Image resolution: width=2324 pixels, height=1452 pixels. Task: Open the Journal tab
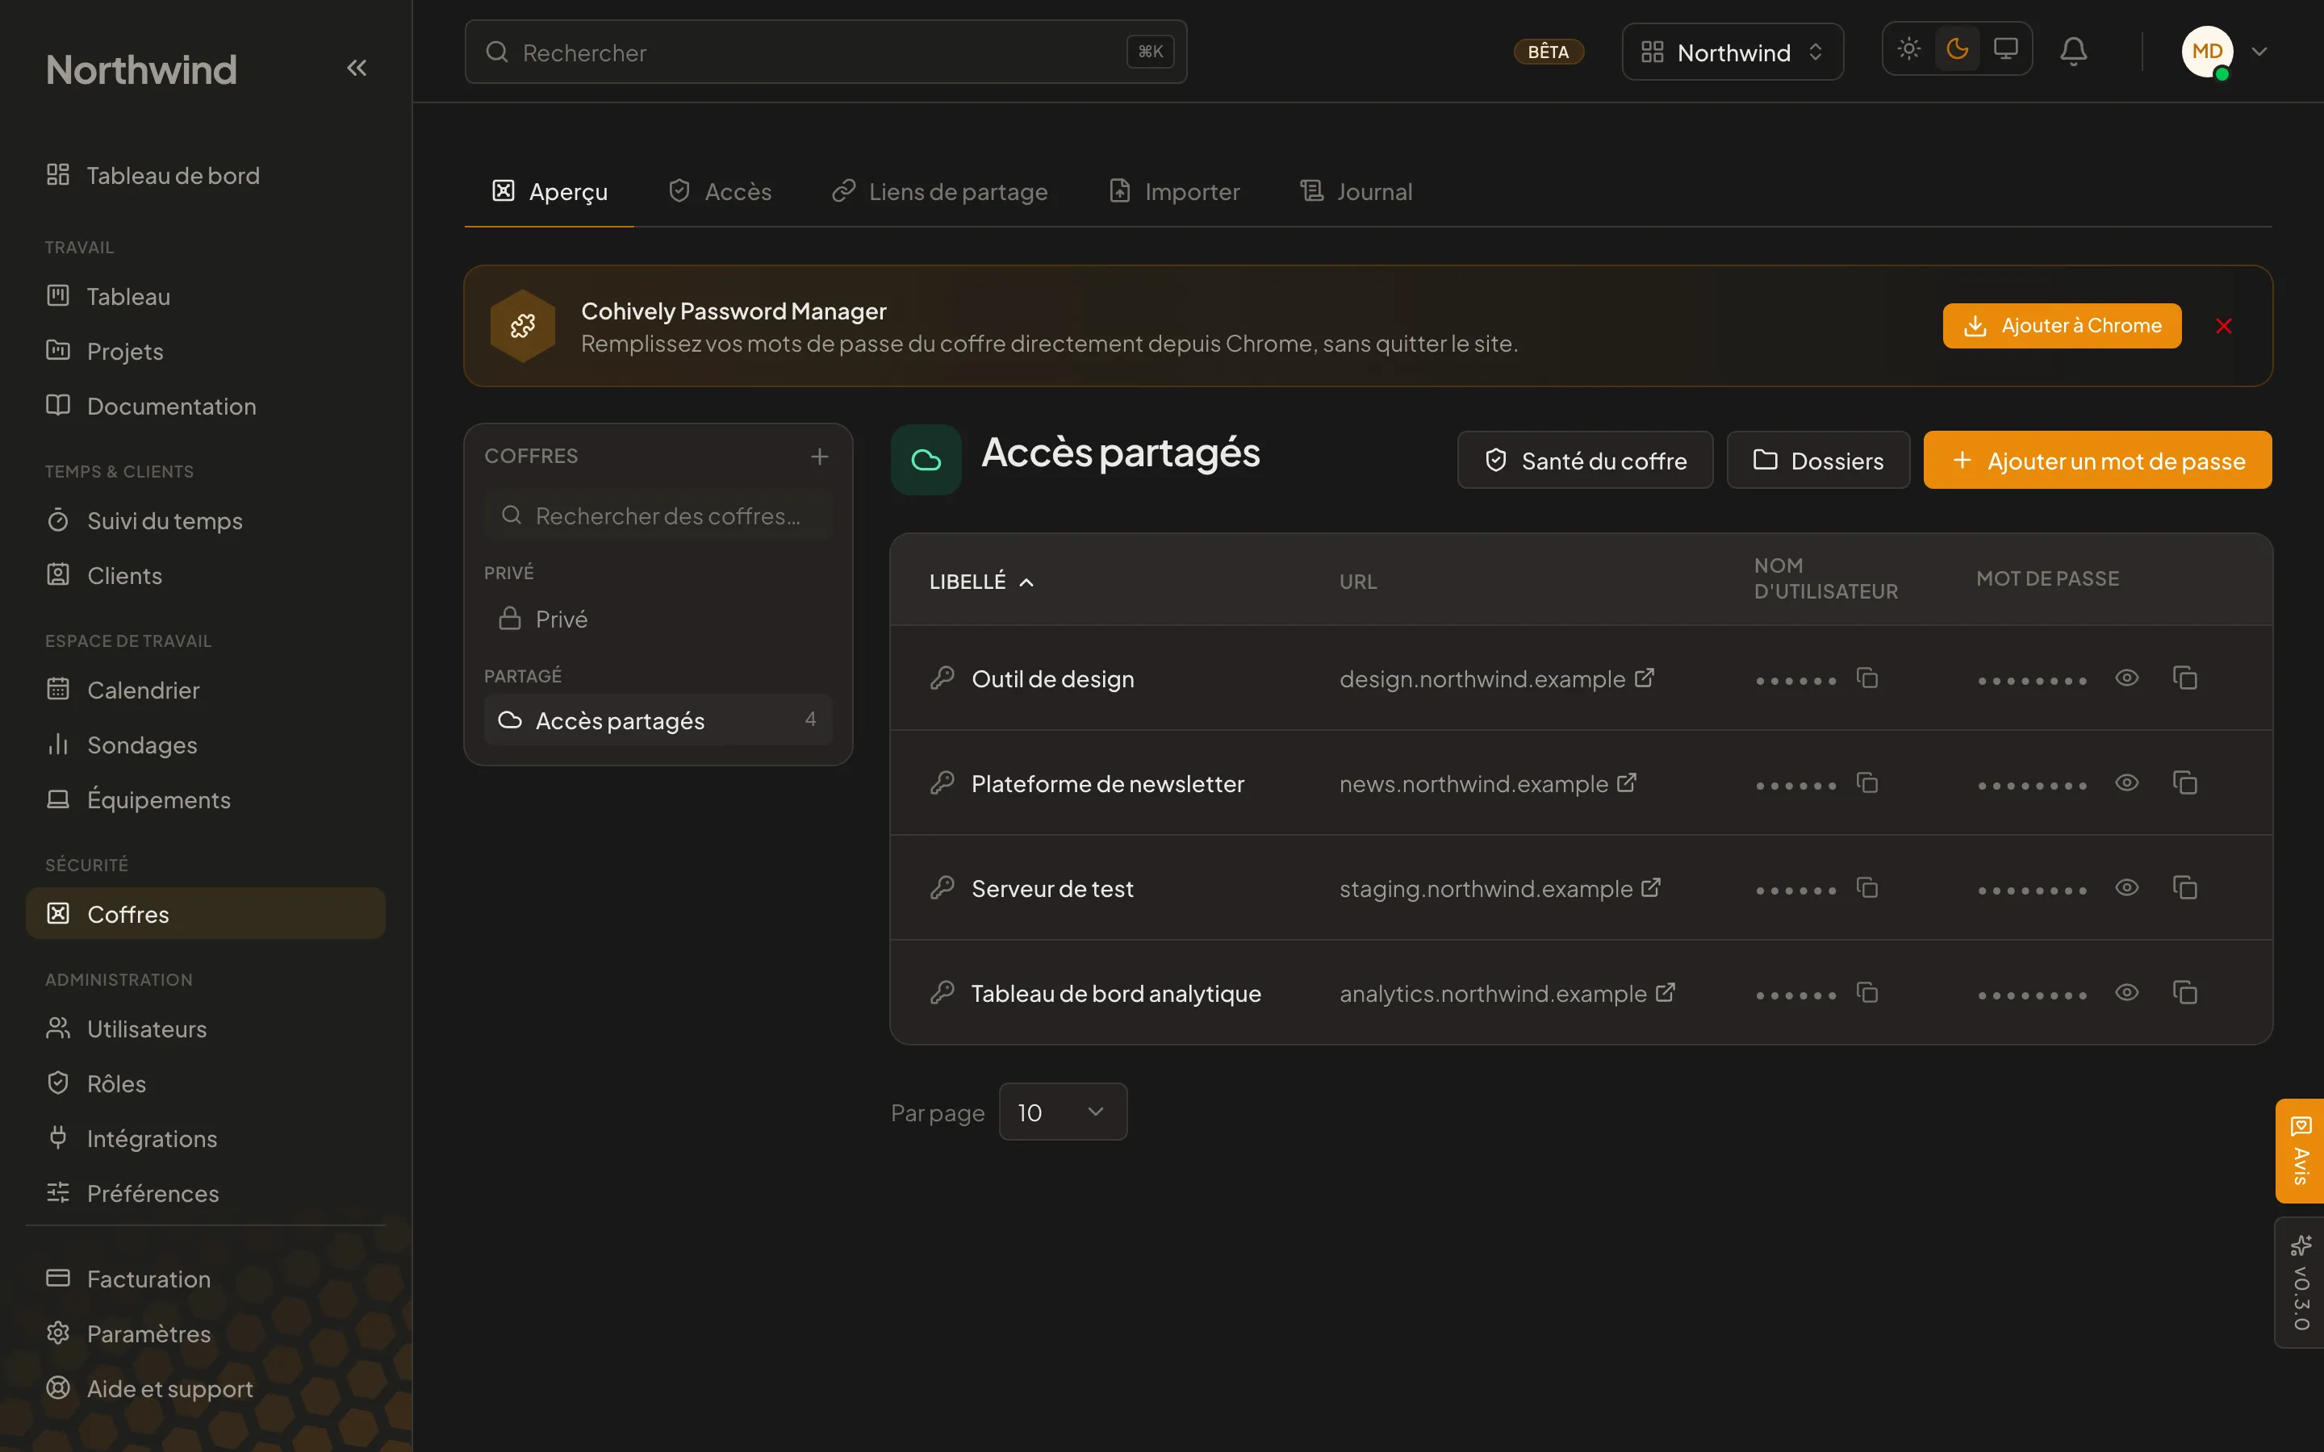click(x=1356, y=192)
